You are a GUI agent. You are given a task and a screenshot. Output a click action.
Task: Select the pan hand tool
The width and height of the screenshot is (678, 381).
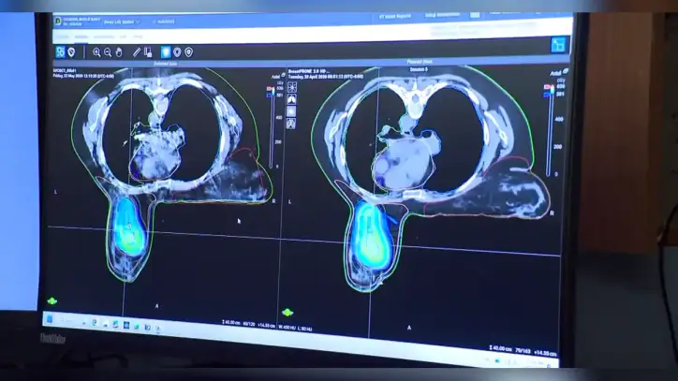pos(119,52)
